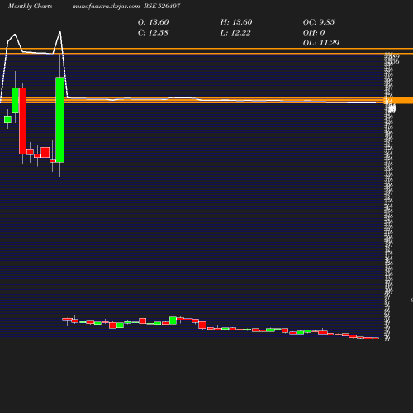Click the munafasutra.tbrjar.com watermark text
This screenshot has height=413, width=413.
point(106,7)
